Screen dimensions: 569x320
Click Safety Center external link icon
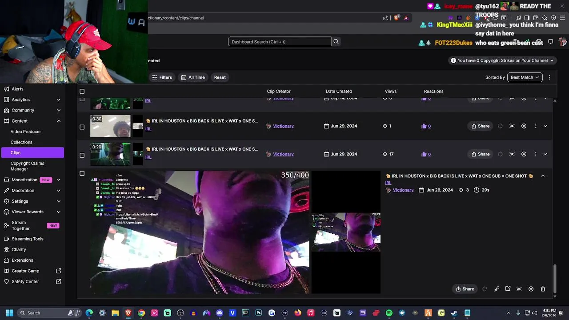click(x=59, y=281)
